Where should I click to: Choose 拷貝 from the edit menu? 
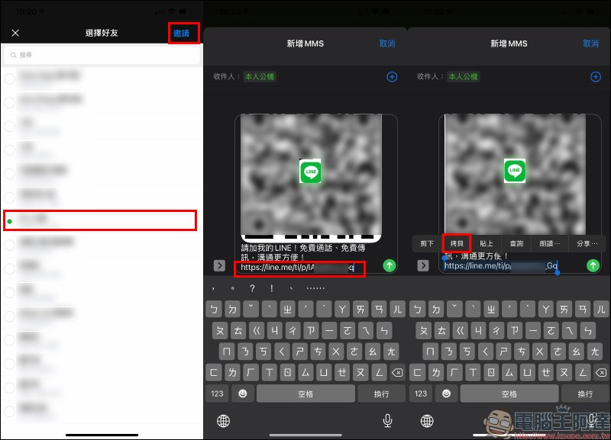click(457, 243)
